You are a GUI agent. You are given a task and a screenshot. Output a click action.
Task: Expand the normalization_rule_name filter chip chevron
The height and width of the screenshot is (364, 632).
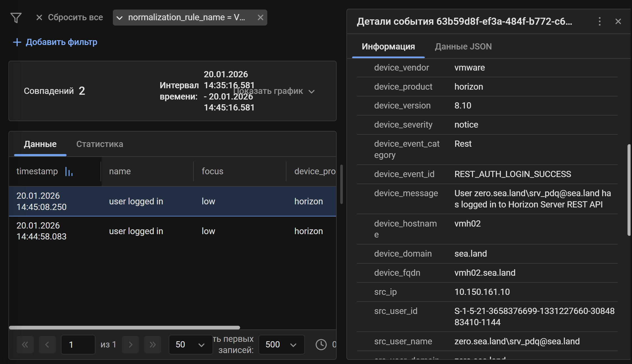click(120, 17)
